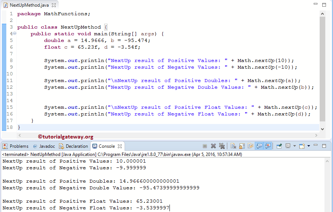This screenshot has height=212, width=333.
Task: Click console output value 10.000001
Action: point(131,161)
